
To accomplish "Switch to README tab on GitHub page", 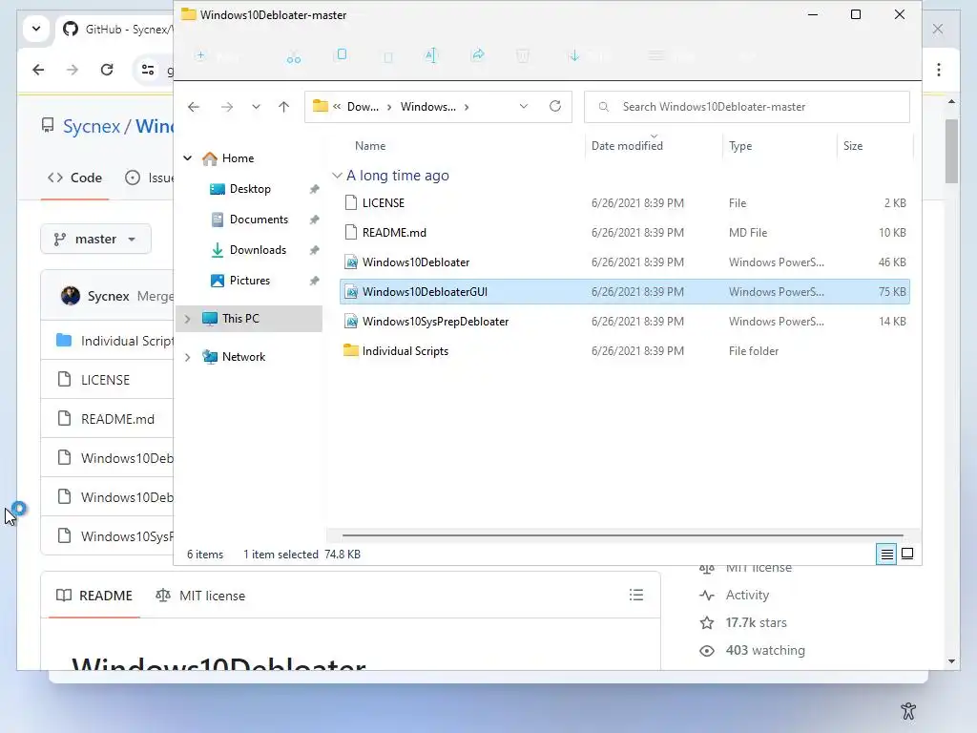I will tap(94, 596).
